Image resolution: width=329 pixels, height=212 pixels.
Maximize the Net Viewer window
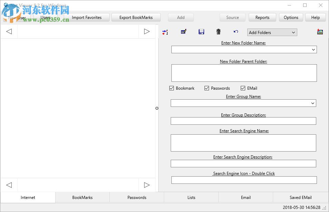(305, 5)
